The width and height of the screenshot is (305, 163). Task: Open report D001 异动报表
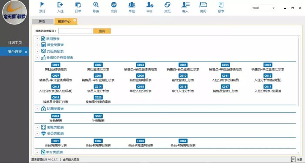56,118
